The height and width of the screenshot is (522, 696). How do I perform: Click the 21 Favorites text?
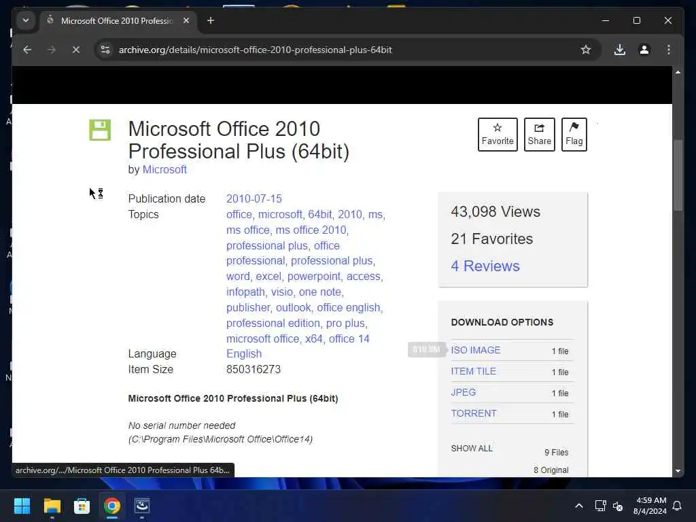point(492,239)
